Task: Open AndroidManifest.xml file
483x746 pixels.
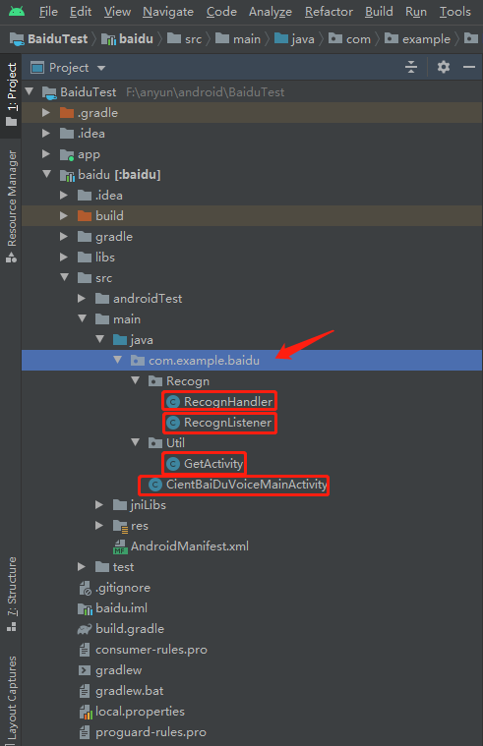Action: click(x=181, y=546)
